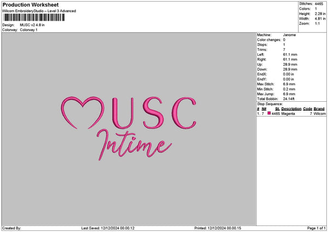Click the Right 61.1 mm value
The width and height of the screenshot is (328, 232).
click(x=290, y=60)
